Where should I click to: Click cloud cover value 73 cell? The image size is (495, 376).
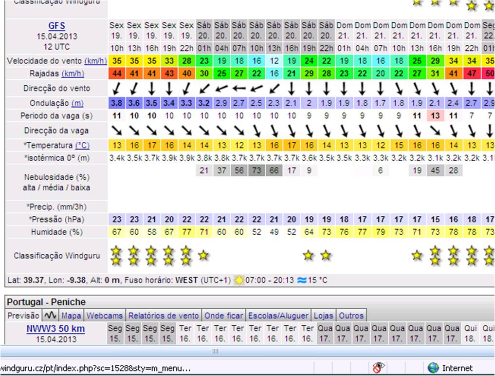pos(257,170)
